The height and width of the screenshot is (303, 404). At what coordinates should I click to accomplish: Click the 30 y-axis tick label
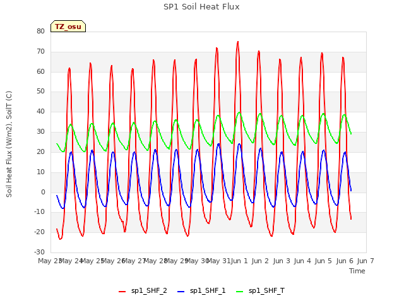point(40,131)
